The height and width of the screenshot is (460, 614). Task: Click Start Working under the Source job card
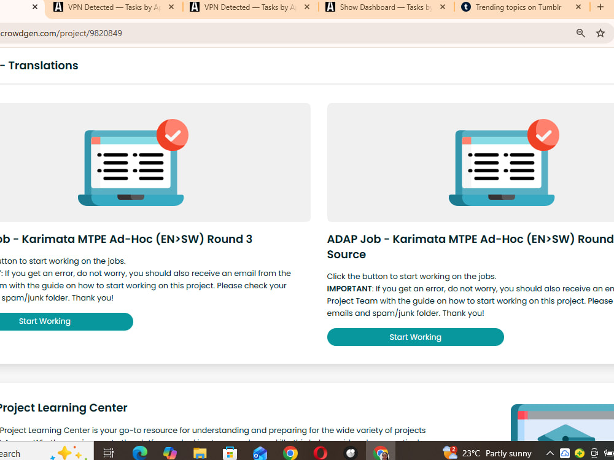416,337
